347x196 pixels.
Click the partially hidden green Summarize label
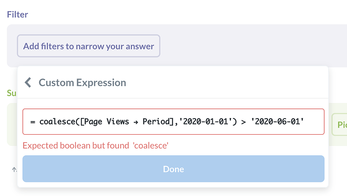(12, 93)
